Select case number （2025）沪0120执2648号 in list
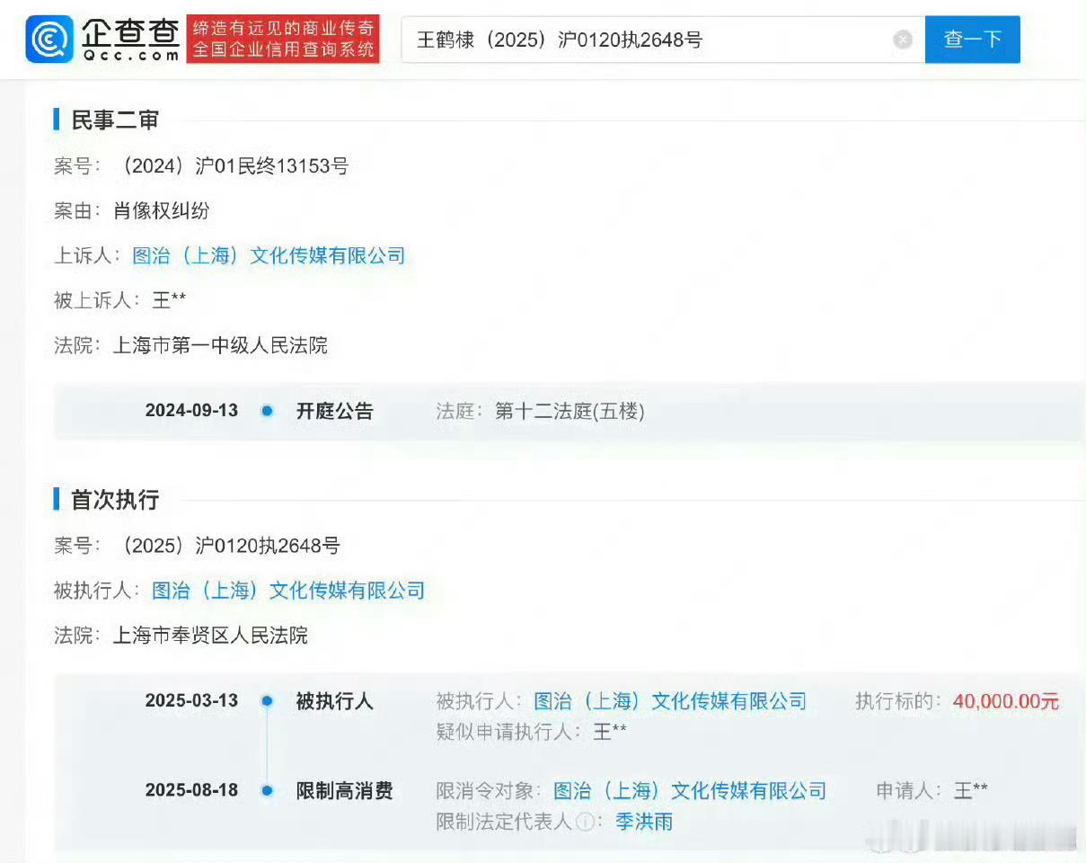 click(x=228, y=546)
